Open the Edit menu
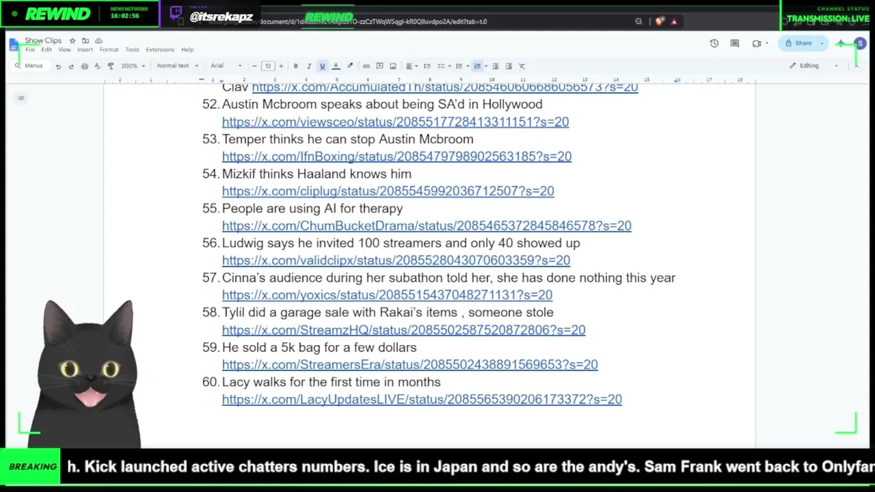875x492 pixels. (46, 50)
